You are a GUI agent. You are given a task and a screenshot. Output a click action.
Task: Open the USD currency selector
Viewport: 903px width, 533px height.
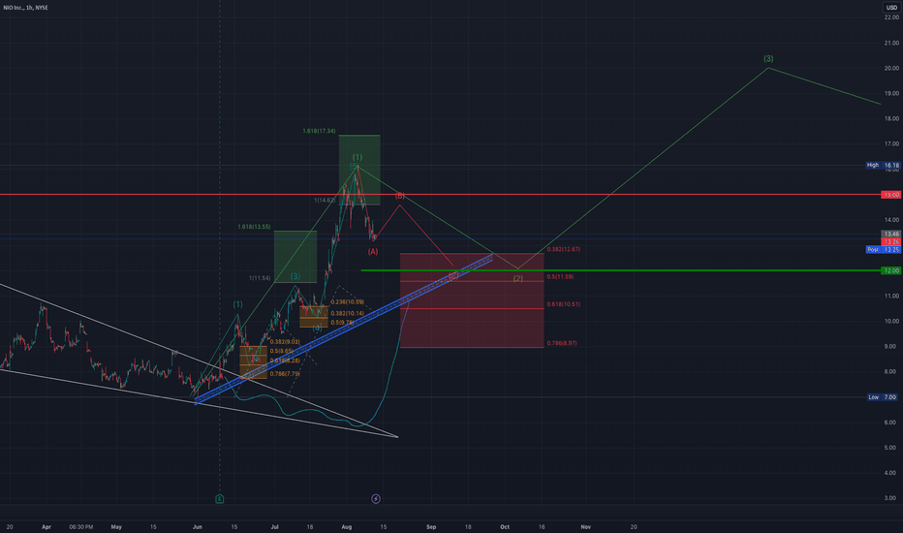pos(891,8)
